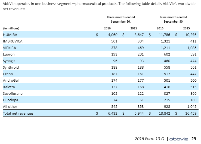The height and width of the screenshot is (144, 201).
Task: Click the (in millions) header label
Action: [x=11, y=28]
